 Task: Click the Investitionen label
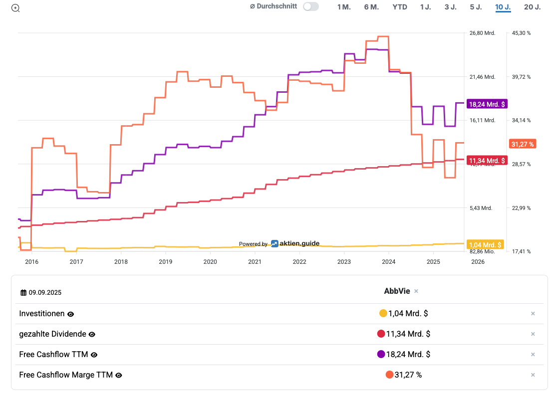point(42,313)
